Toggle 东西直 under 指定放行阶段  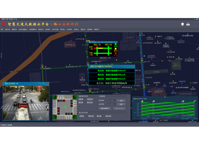coord(81,99)
